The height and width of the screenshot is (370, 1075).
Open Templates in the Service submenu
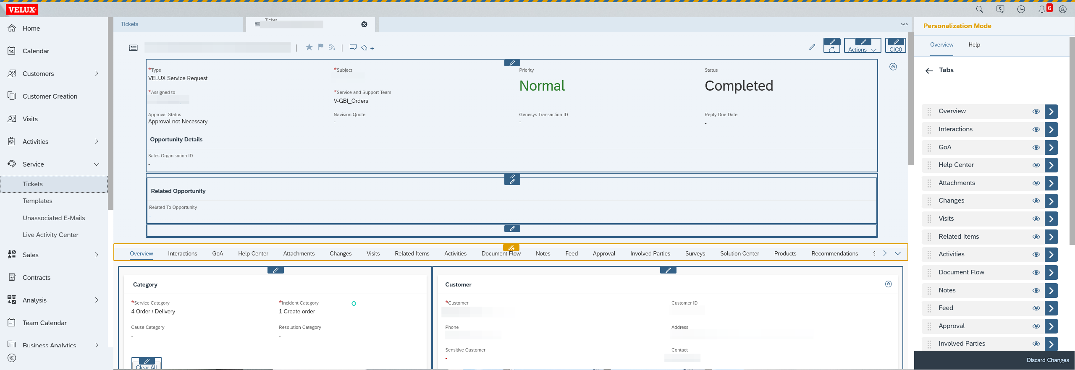coord(37,201)
